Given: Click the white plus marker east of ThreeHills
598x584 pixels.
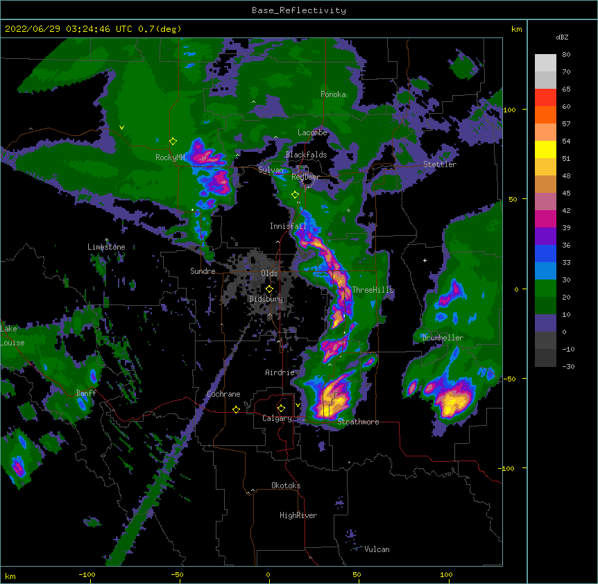Looking at the screenshot, I should (x=425, y=260).
